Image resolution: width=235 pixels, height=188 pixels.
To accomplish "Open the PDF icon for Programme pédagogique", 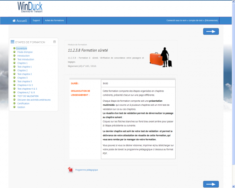I will click(70, 170).
